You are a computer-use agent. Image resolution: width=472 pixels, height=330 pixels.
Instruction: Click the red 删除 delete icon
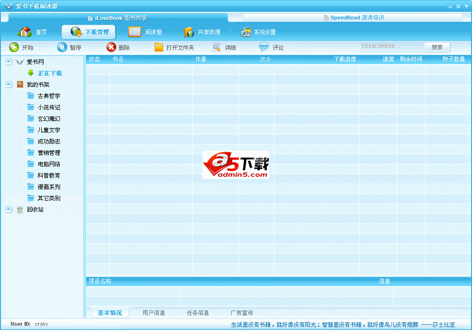click(111, 47)
